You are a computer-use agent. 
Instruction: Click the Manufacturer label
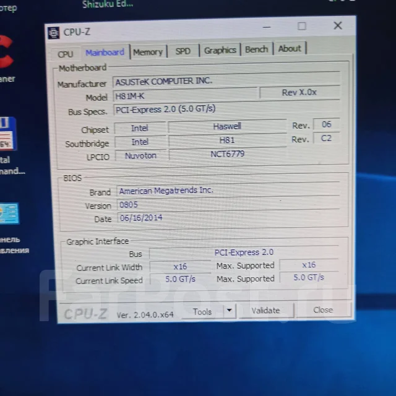(x=82, y=84)
